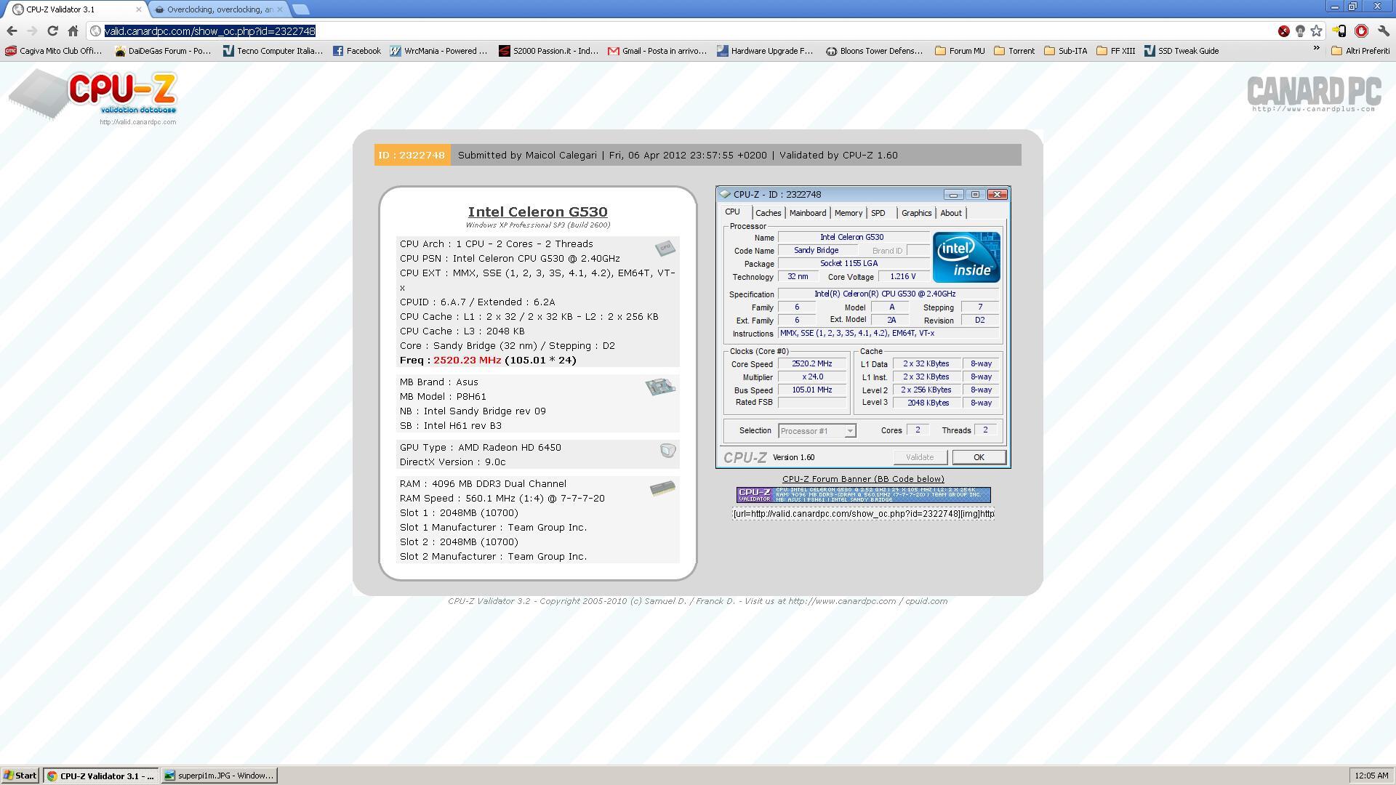This screenshot has width=1396, height=785.
Task: Open the Windows Start menu
Action: coord(20,776)
